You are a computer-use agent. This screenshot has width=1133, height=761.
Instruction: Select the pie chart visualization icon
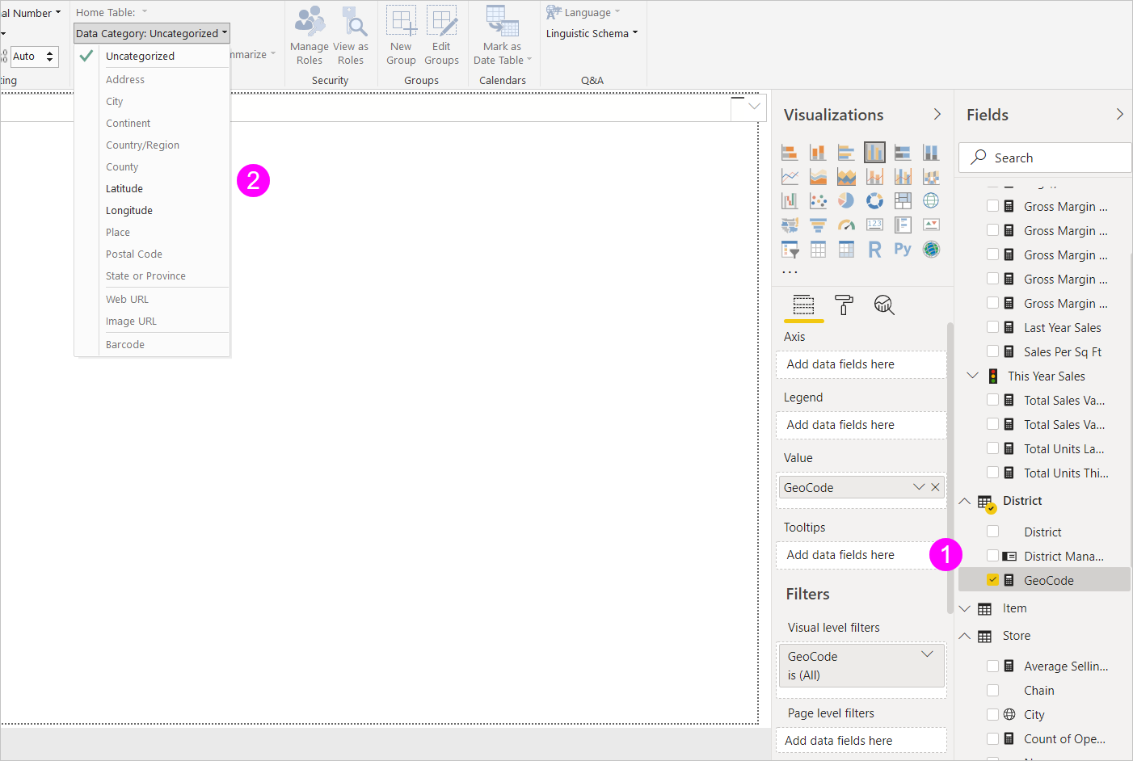[846, 200]
